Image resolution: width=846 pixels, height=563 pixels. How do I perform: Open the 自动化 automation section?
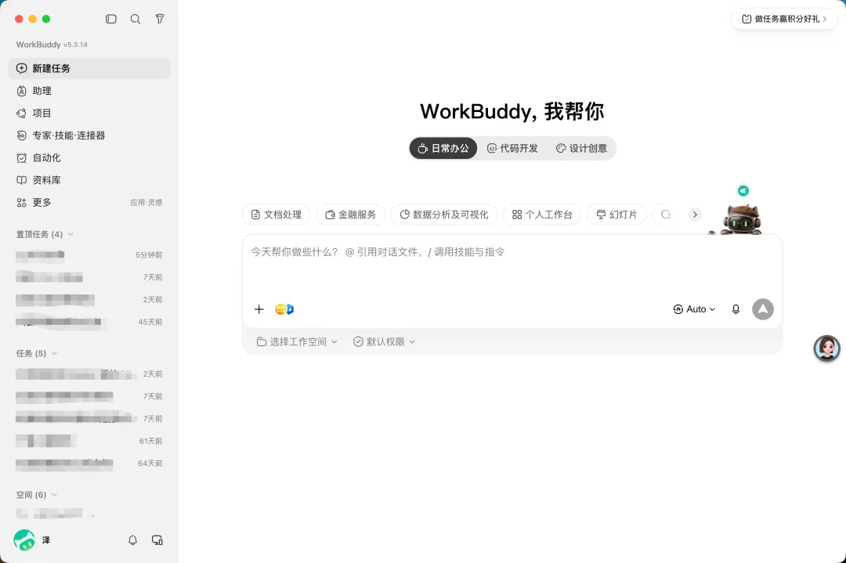tap(89, 158)
